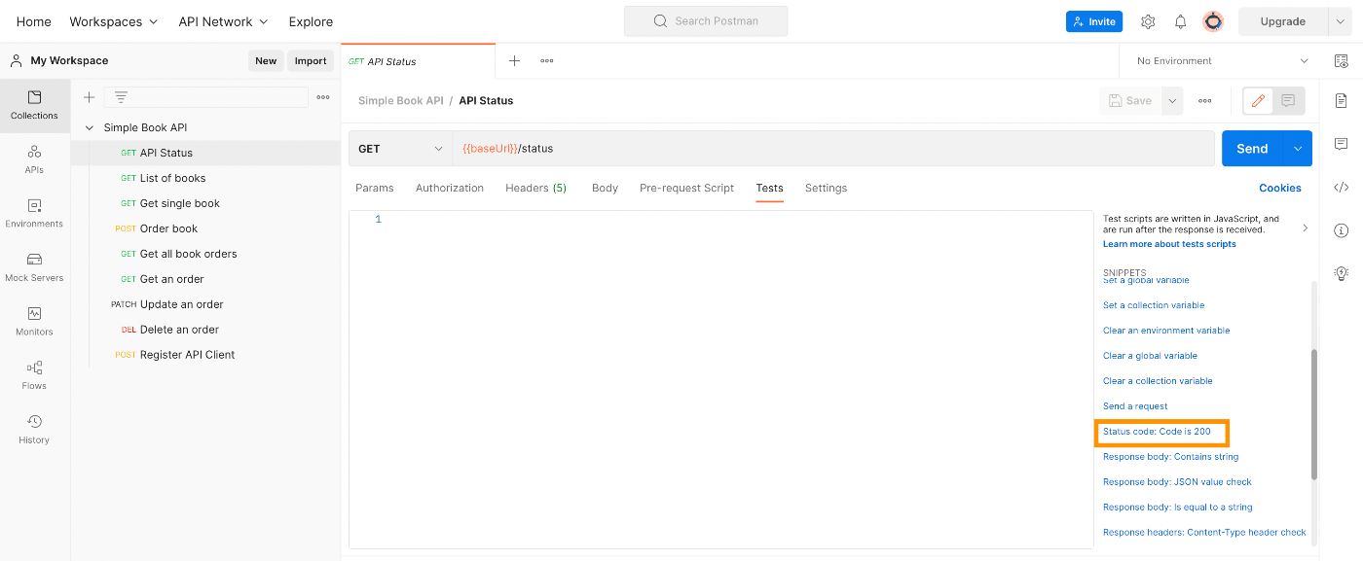Insert Status code: Code is 200 snippet
1363x561 pixels.
pyautogui.click(x=1157, y=431)
